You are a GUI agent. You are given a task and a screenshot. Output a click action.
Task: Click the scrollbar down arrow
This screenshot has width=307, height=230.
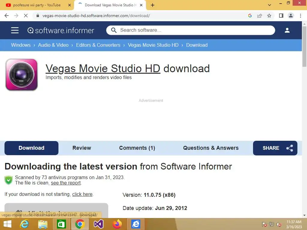pyautogui.click(x=304, y=216)
